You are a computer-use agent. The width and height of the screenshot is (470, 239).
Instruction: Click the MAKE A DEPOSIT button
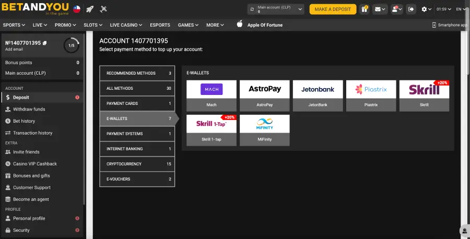click(x=333, y=9)
